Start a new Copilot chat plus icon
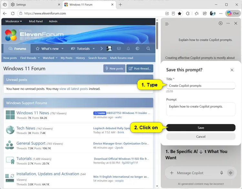242x189 pixels. (x=221, y=23)
